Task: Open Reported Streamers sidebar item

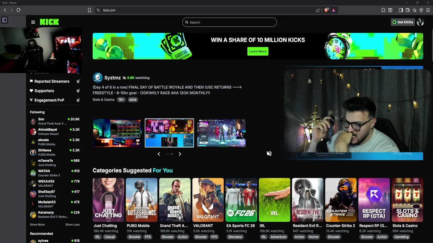Action: (x=54, y=81)
